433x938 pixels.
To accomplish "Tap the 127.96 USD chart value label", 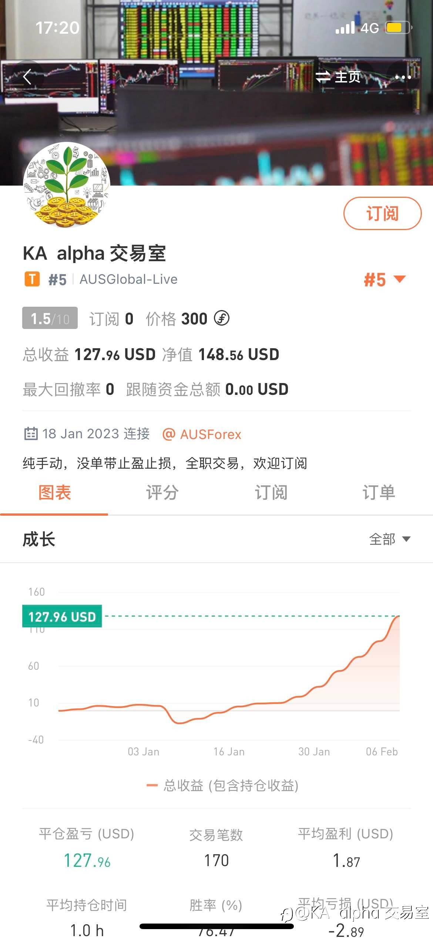I will coord(62,616).
